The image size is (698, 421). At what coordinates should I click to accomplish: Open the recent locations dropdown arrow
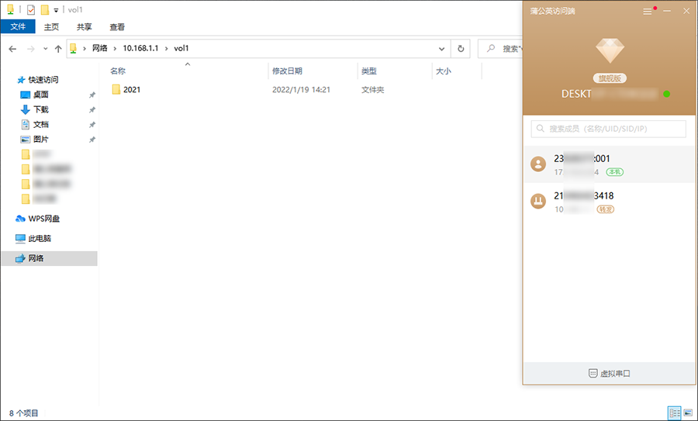tap(44, 49)
